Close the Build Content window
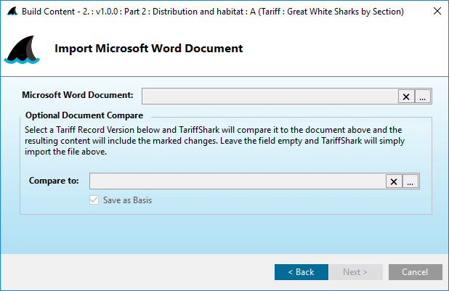Viewport: 449px width, 291px height. 436,12
